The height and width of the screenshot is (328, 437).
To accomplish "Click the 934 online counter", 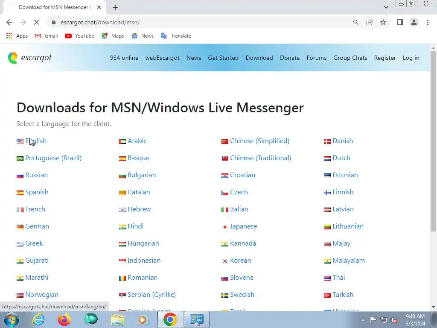I will point(124,58).
